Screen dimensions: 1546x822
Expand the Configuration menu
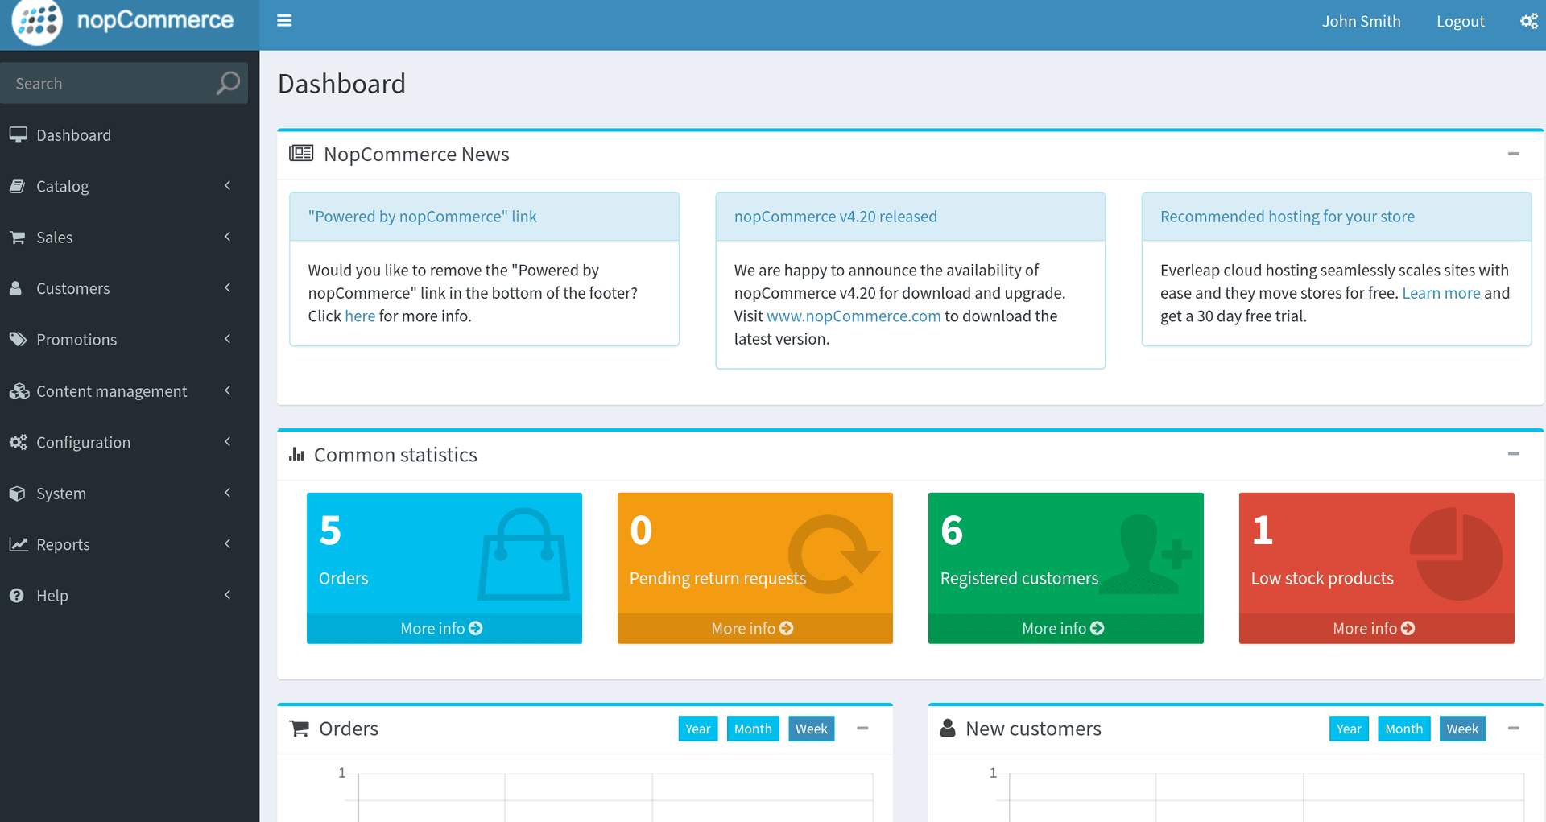point(227,442)
